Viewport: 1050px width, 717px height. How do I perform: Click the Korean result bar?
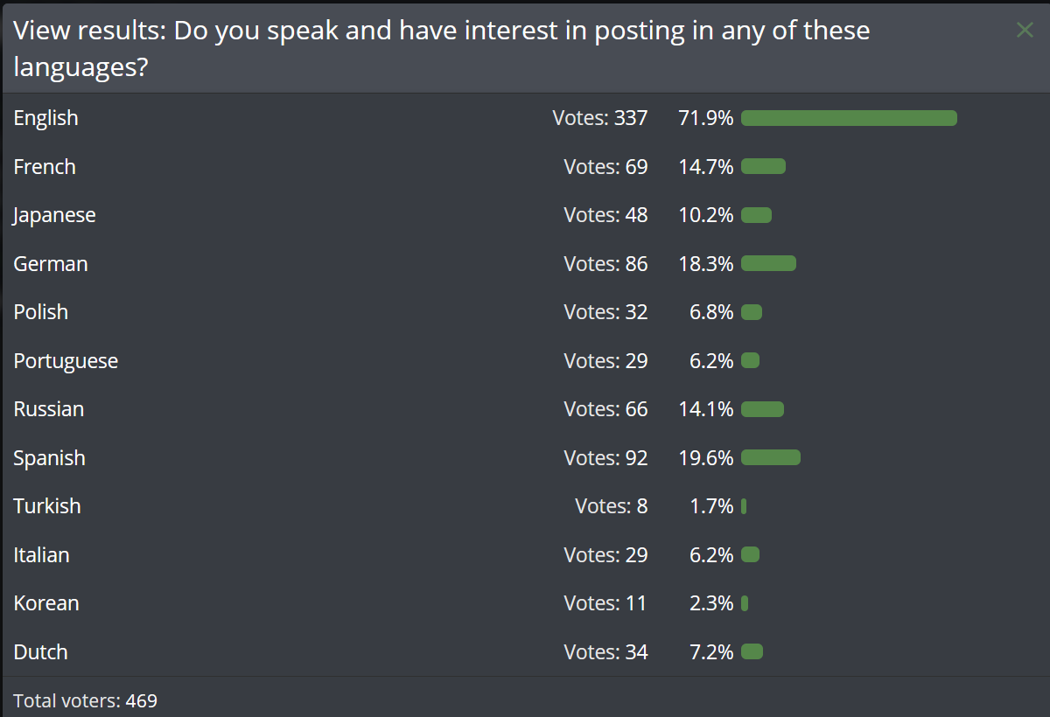coord(745,603)
